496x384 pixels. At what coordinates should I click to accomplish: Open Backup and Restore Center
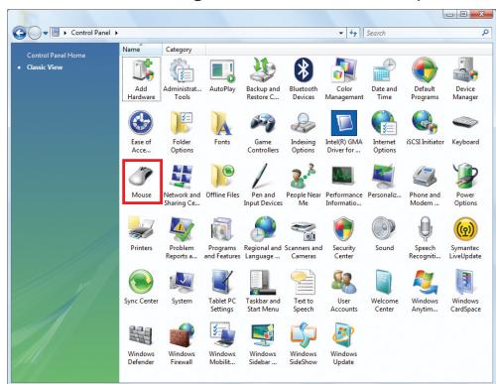263,78
